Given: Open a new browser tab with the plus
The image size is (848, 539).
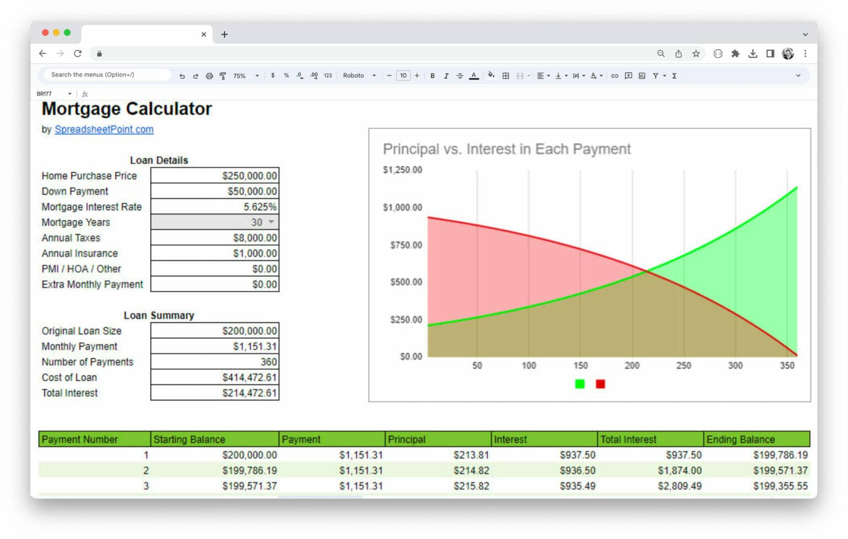Looking at the screenshot, I should pyautogui.click(x=224, y=34).
